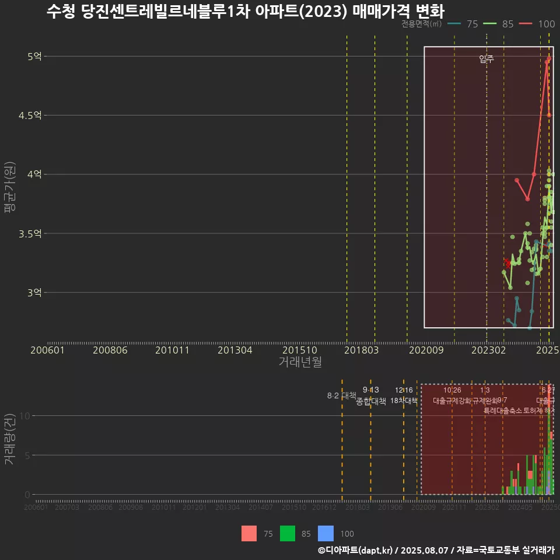Click 200806 on the price chart x-axis
The width and height of the screenshot is (560, 560).
pyautogui.click(x=110, y=350)
